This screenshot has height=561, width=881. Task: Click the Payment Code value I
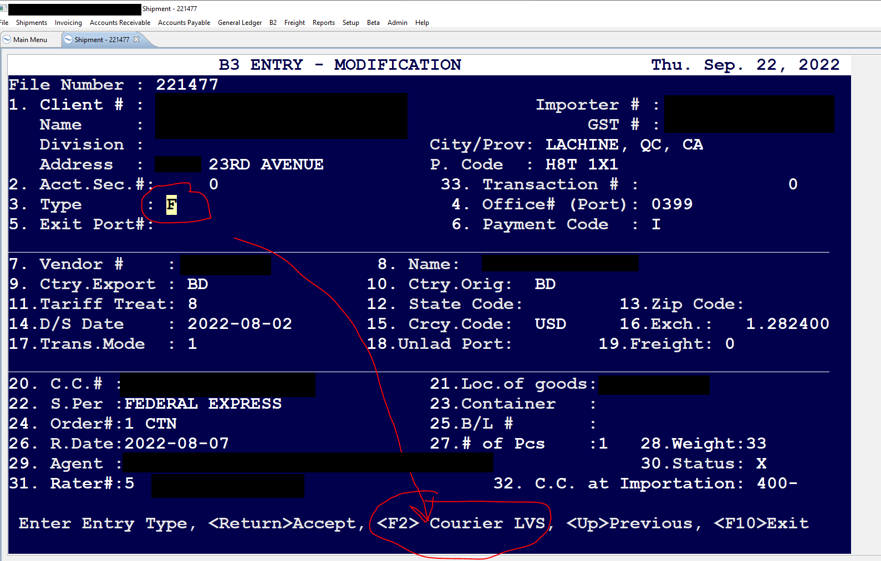[x=656, y=224]
